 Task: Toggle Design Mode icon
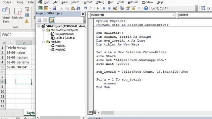pyautogui.click(x=115, y=8)
